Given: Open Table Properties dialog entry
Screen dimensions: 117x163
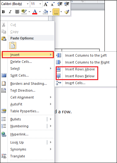Looking at the screenshot, I should (x=25, y=111).
